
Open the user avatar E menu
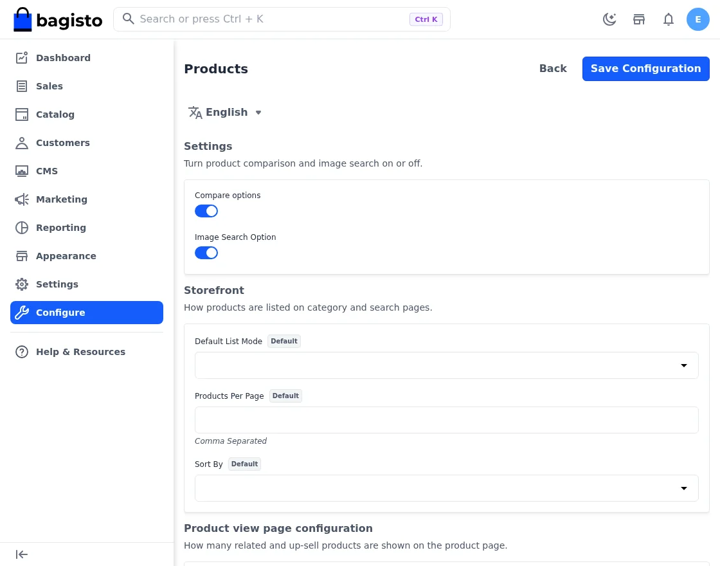click(x=697, y=19)
